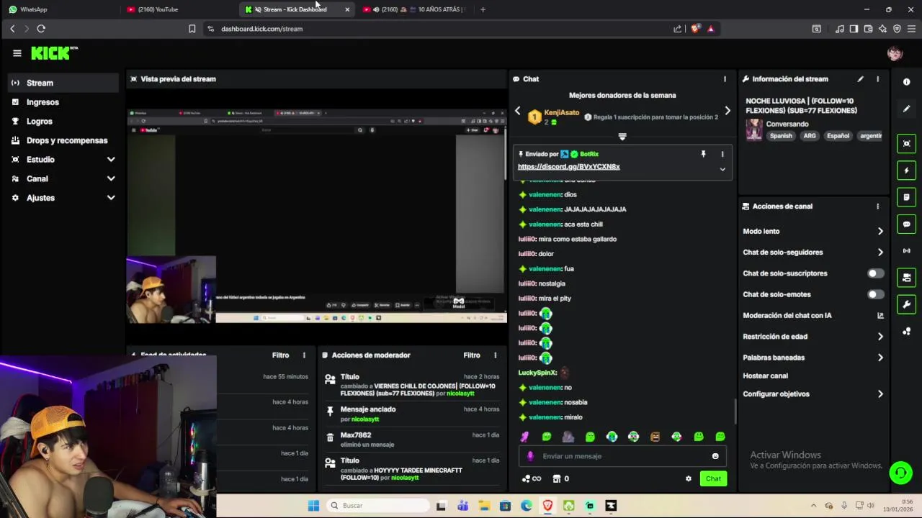Viewport: 922px width, 518px height.
Task: Show next top donor
Action: click(728, 111)
